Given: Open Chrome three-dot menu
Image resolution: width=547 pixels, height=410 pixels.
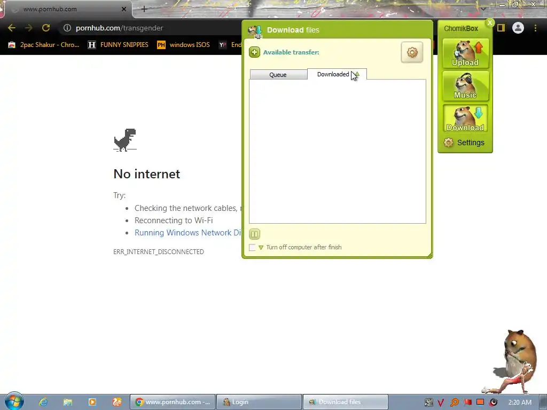Looking at the screenshot, I should tap(535, 28).
